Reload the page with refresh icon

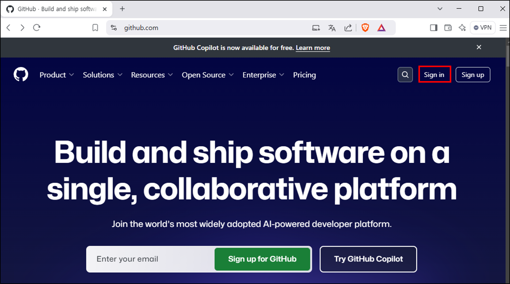37,28
